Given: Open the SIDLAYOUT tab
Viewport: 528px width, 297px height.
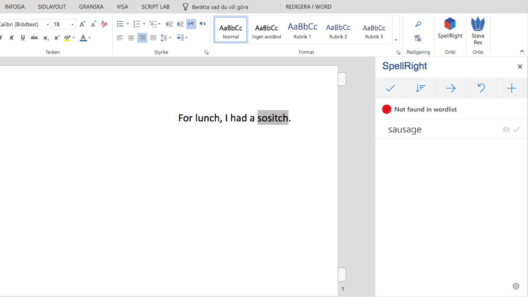Looking at the screenshot, I should pyautogui.click(x=52, y=7).
